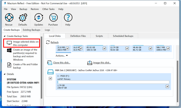Select the Local Disks tab
This screenshot has height=108, width=181.
55,36
